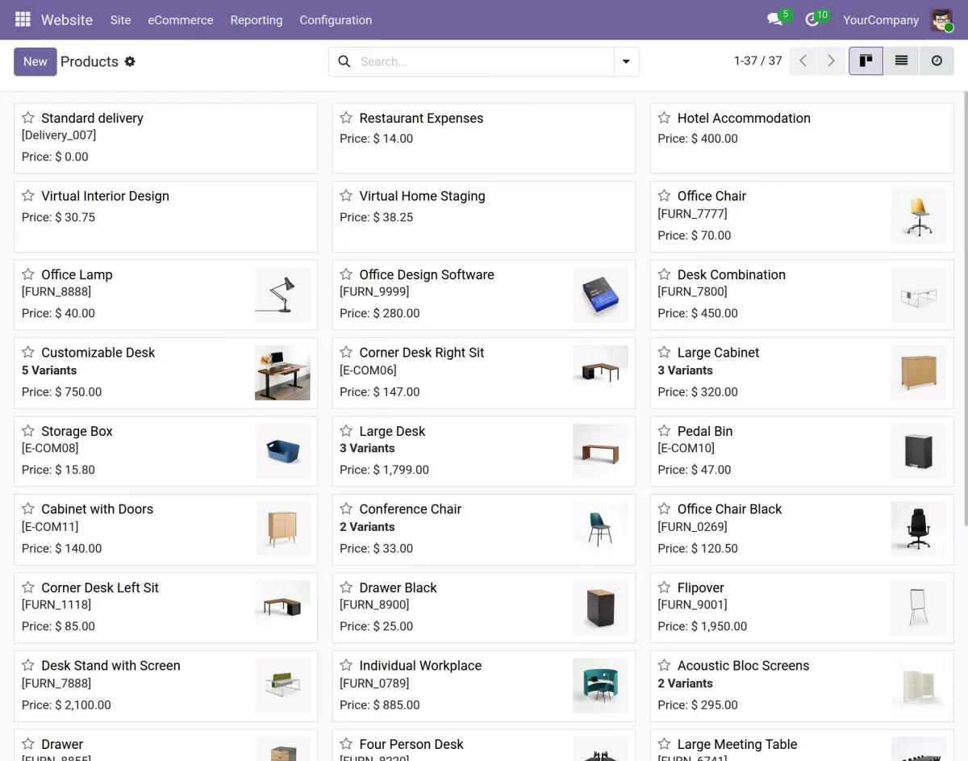Image resolution: width=968 pixels, height=761 pixels.
Task: Click the Office Design Software box image
Action: pyautogui.click(x=600, y=295)
